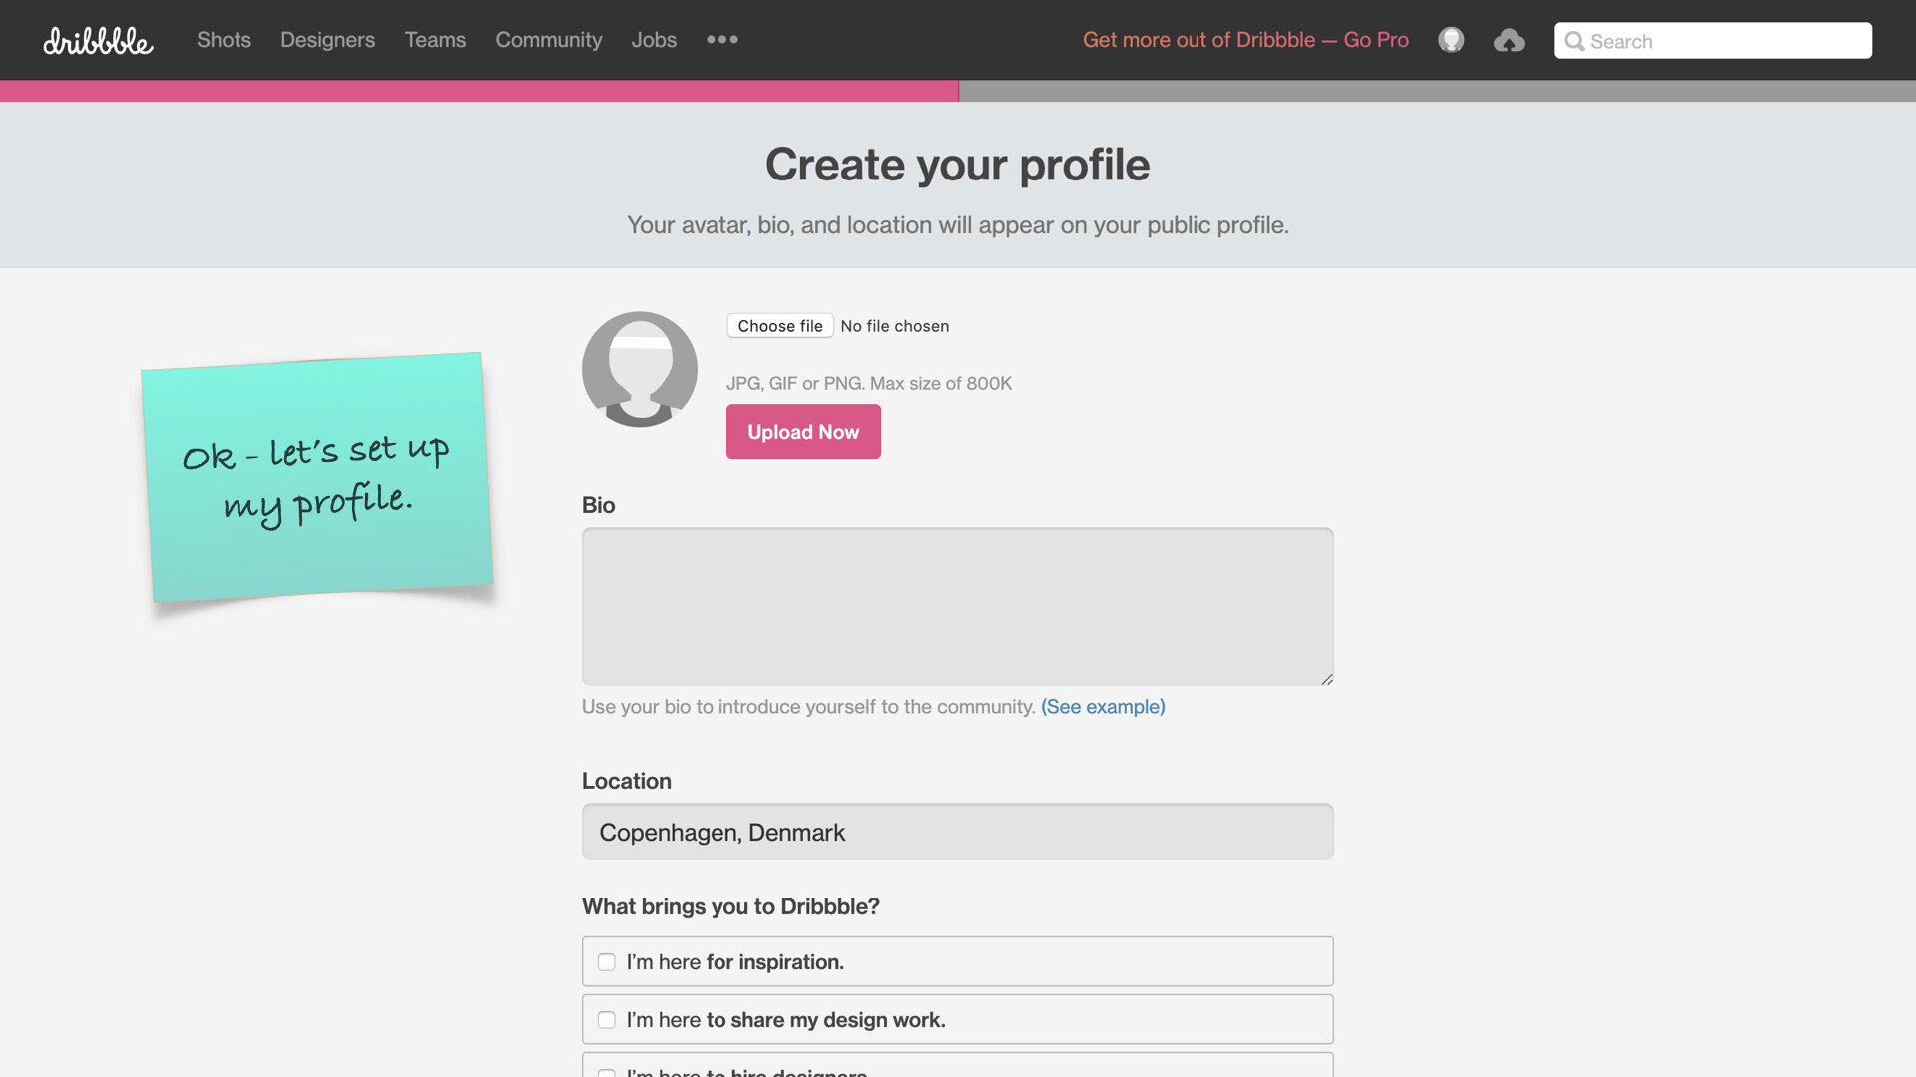
Task: Click the Dribbble logo
Action: [98, 41]
